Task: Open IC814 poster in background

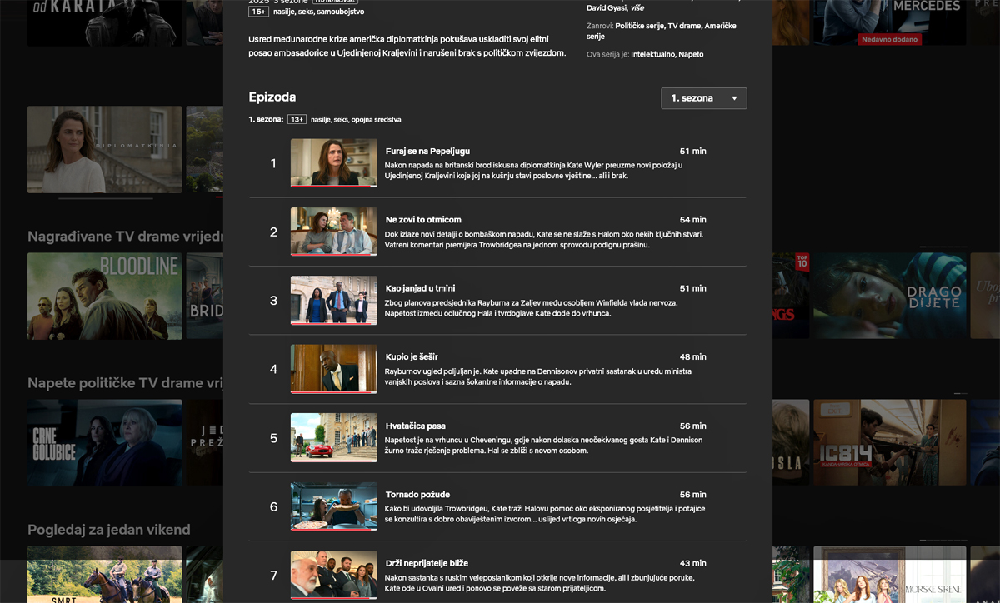Action: [x=890, y=442]
